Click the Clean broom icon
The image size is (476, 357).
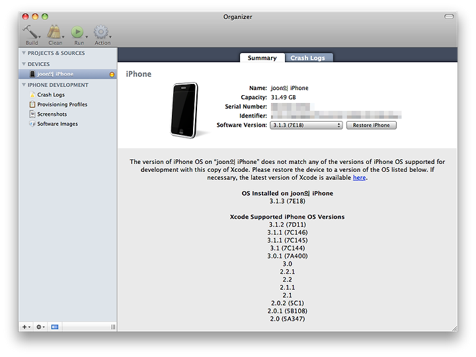coord(54,32)
